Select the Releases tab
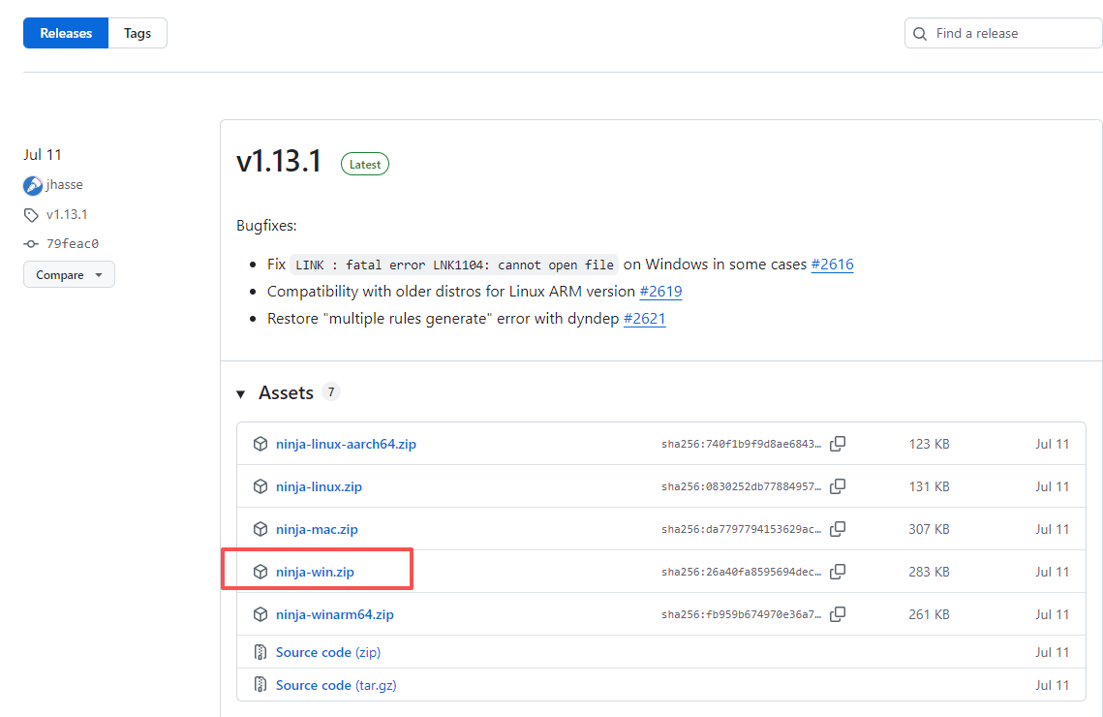The height and width of the screenshot is (717, 1103). click(x=66, y=33)
